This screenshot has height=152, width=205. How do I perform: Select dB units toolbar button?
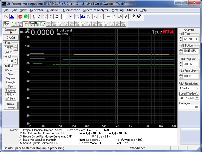point(114,16)
